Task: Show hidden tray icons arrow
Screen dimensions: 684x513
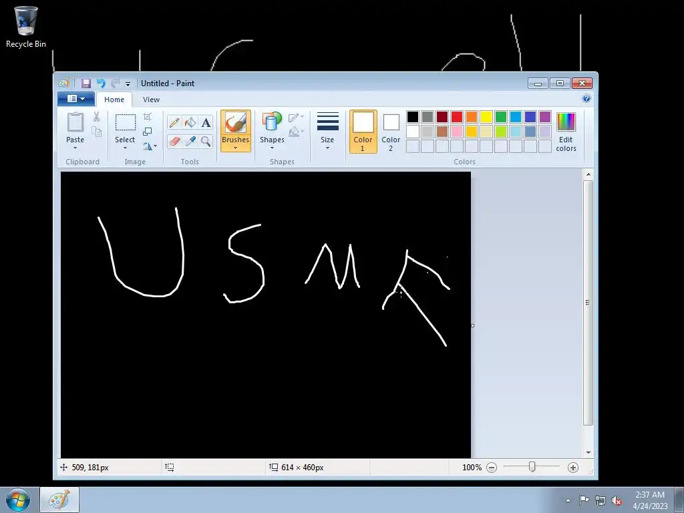Action: click(568, 501)
